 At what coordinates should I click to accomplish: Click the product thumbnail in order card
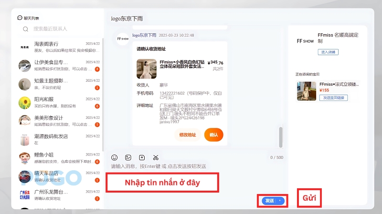point(146,68)
